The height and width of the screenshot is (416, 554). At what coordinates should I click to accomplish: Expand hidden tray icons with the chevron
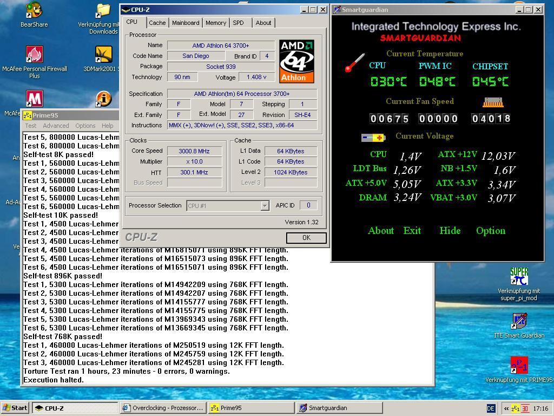click(506, 408)
